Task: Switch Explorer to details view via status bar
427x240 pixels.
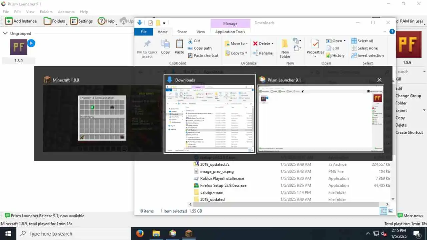Action: pyautogui.click(x=384, y=211)
